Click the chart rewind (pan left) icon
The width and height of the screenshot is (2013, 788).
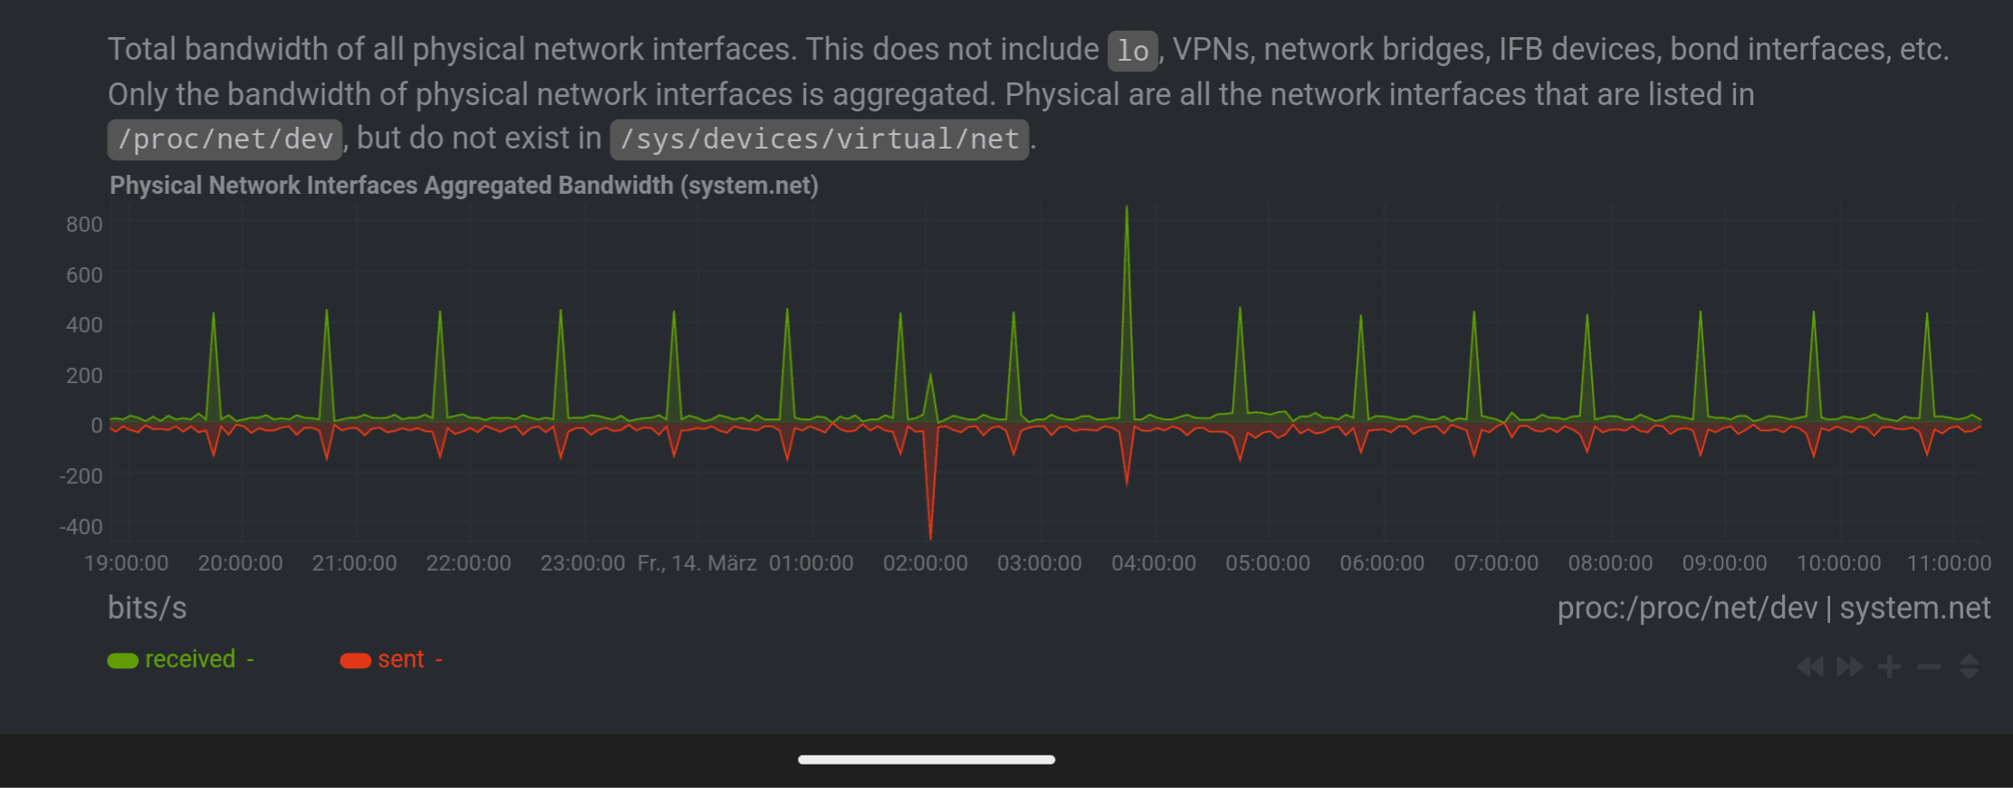[x=1810, y=668]
